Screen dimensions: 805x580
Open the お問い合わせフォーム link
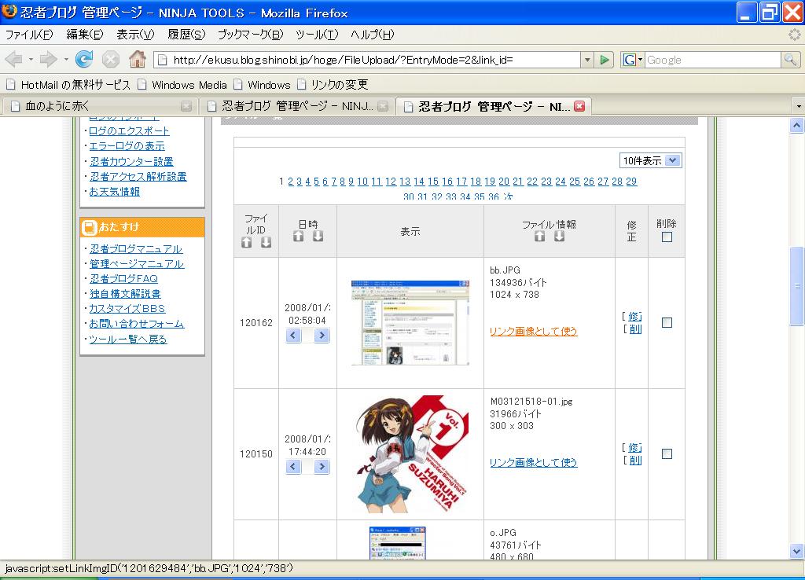click(137, 324)
